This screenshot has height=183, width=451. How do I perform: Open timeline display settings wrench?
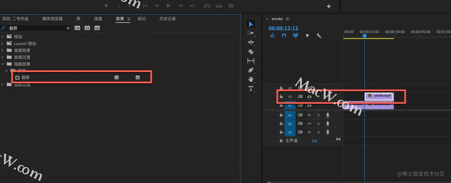point(319,36)
